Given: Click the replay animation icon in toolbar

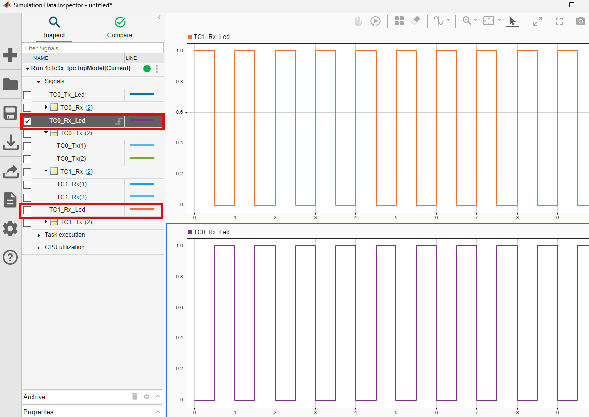Looking at the screenshot, I should (x=375, y=21).
